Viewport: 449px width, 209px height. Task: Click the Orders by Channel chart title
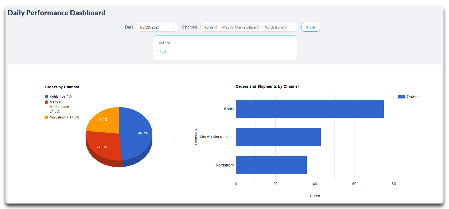pyautogui.click(x=62, y=87)
